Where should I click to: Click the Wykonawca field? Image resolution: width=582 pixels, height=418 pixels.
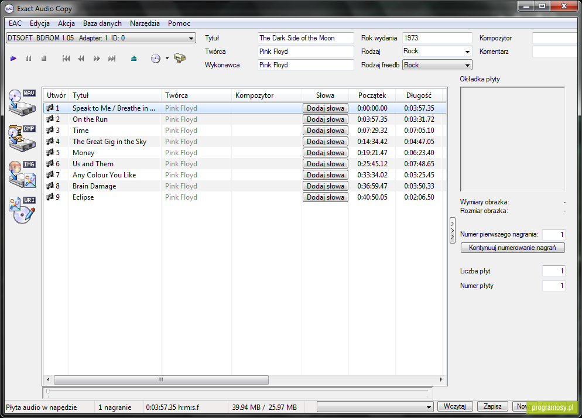click(x=306, y=65)
